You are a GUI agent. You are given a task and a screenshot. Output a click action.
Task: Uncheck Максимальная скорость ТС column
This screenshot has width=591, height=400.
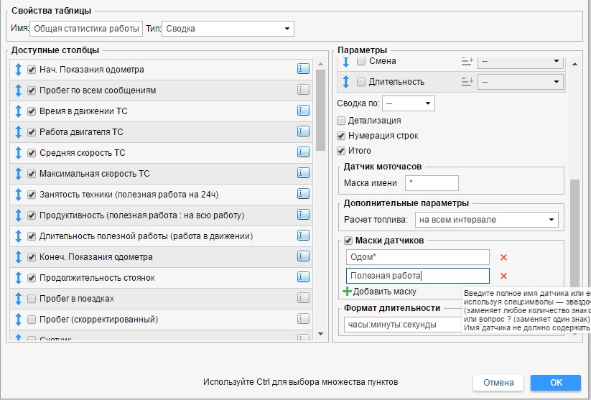pos(32,174)
